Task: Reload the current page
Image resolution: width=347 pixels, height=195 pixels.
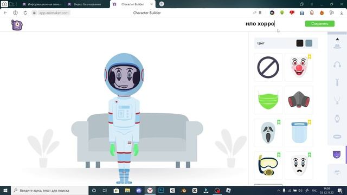Action: pyautogui.click(x=25, y=13)
